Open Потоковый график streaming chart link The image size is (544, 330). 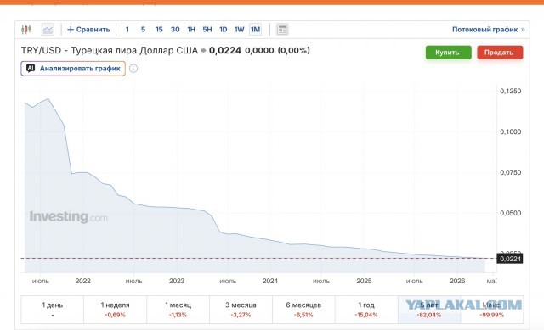pos(488,30)
